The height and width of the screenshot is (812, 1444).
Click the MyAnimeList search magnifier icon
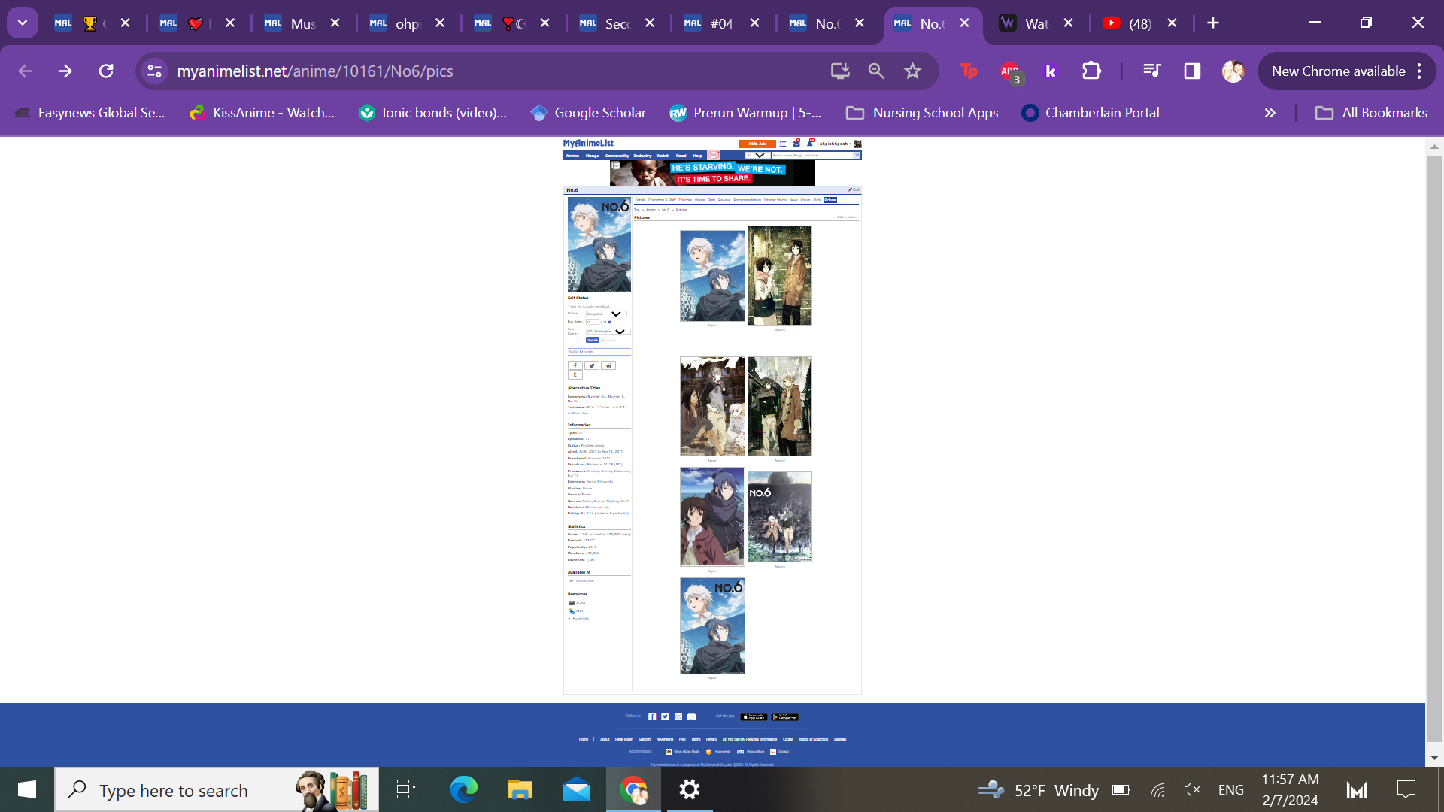click(857, 155)
